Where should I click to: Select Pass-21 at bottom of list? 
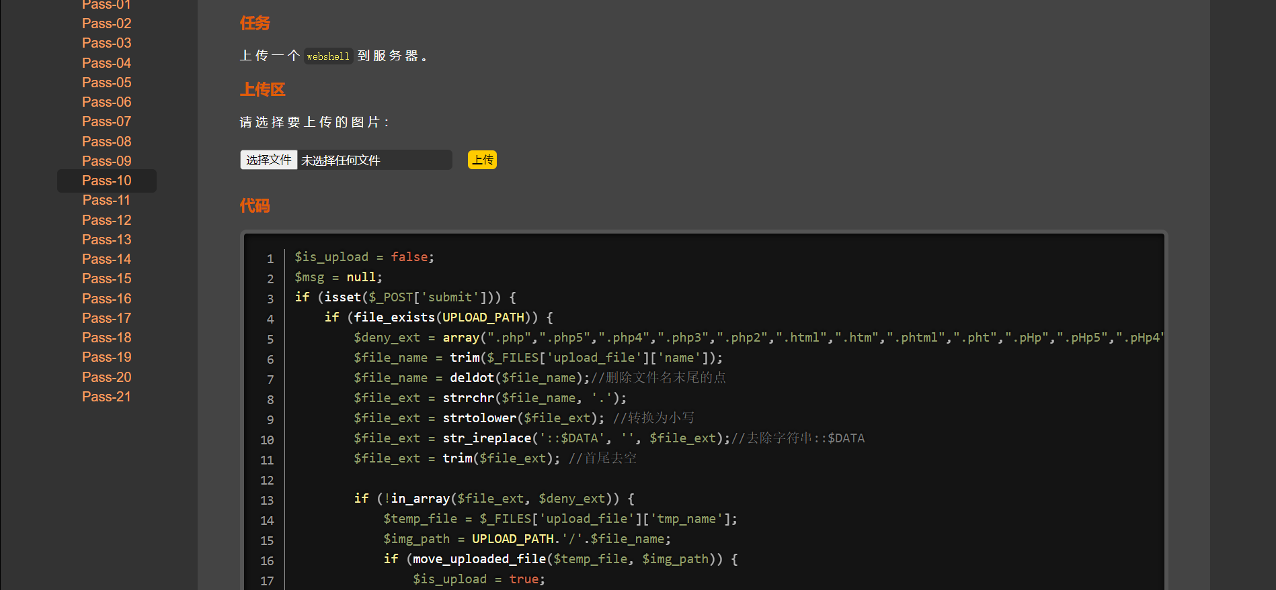tap(106, 397)
